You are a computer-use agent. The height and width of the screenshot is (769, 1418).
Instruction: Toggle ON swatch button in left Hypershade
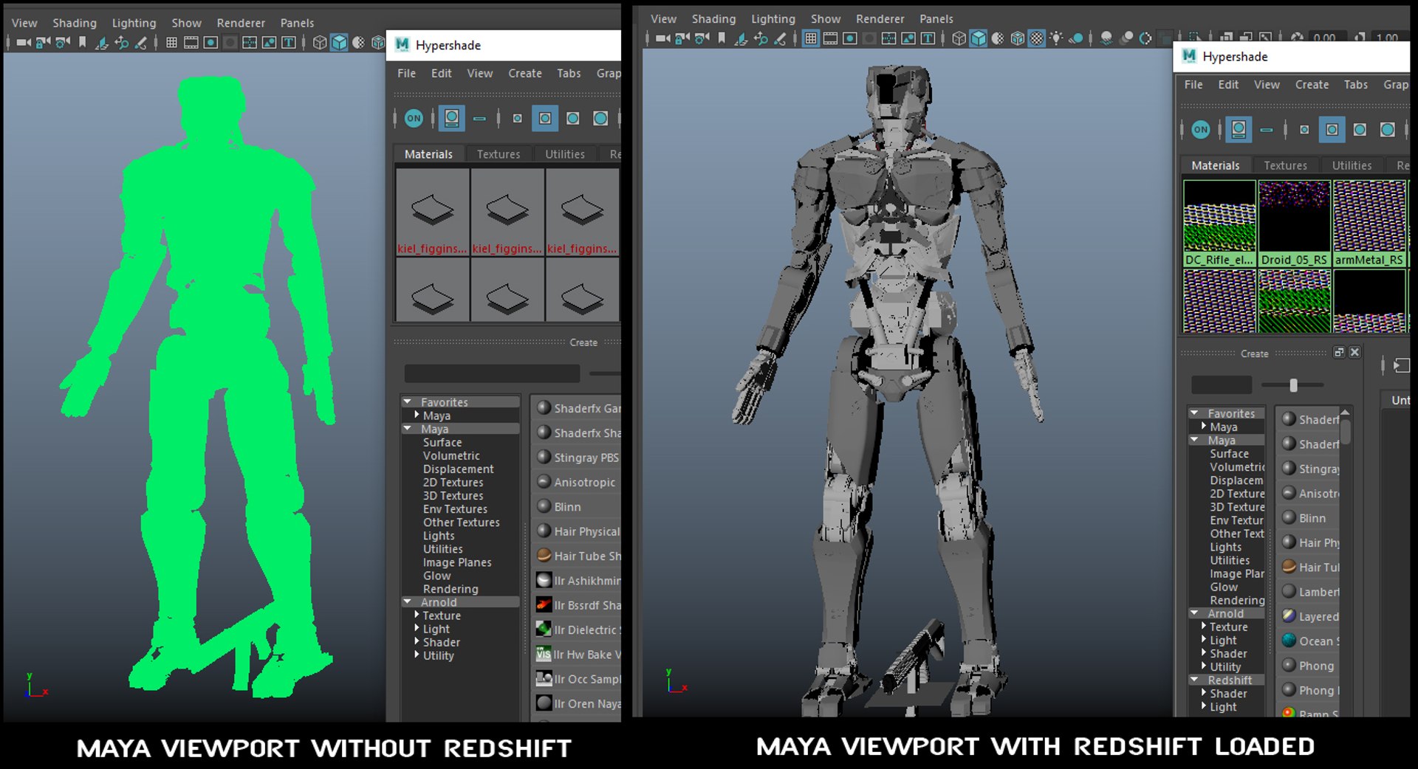click(414, 118)
